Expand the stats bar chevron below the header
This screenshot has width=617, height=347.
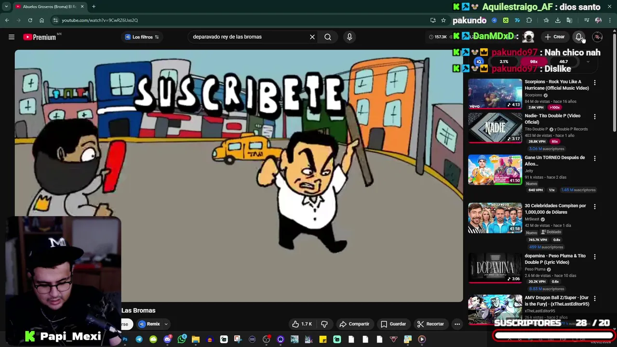(588, 62)
